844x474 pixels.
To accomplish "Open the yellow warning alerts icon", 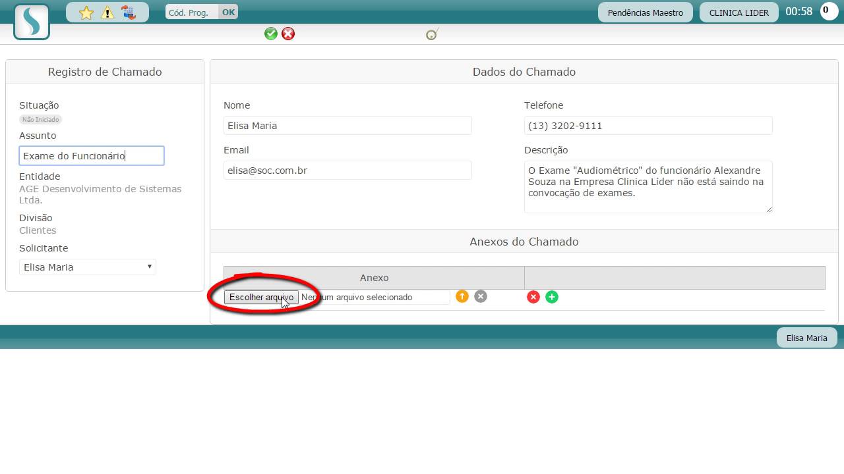I will (107, 13).
